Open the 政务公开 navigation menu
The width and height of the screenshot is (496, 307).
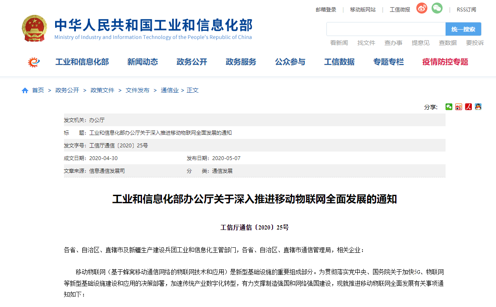point(192,62)
